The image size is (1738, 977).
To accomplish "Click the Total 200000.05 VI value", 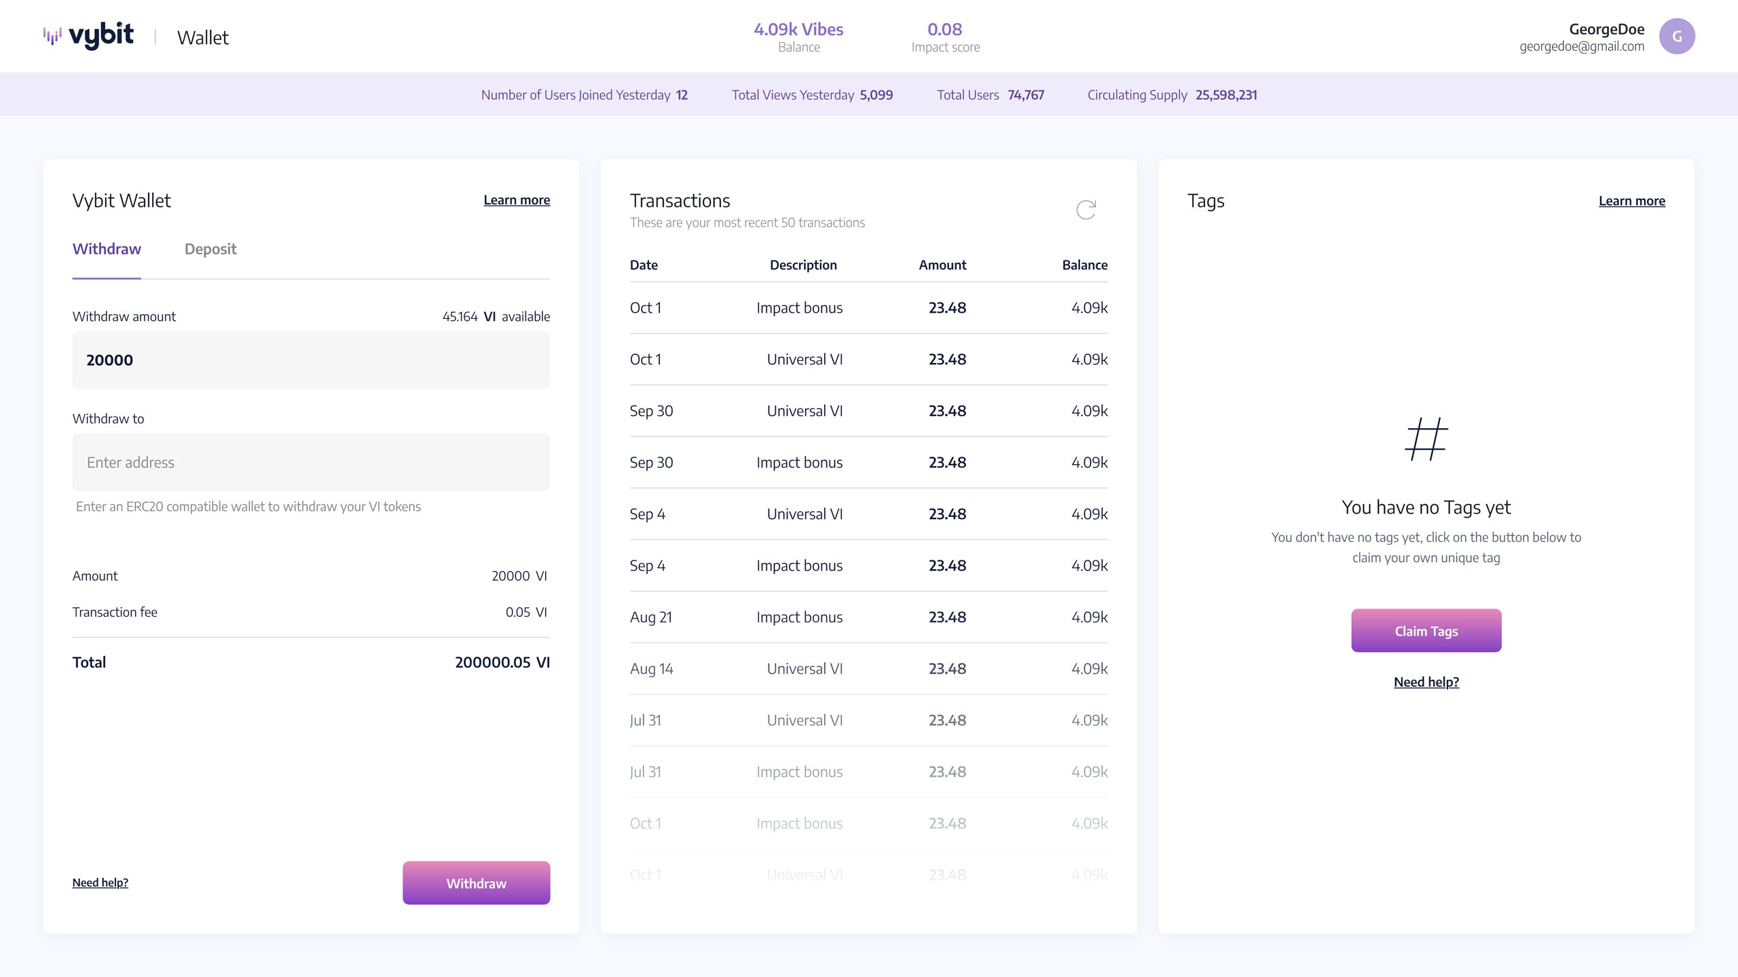I will [x=502, y=662].
